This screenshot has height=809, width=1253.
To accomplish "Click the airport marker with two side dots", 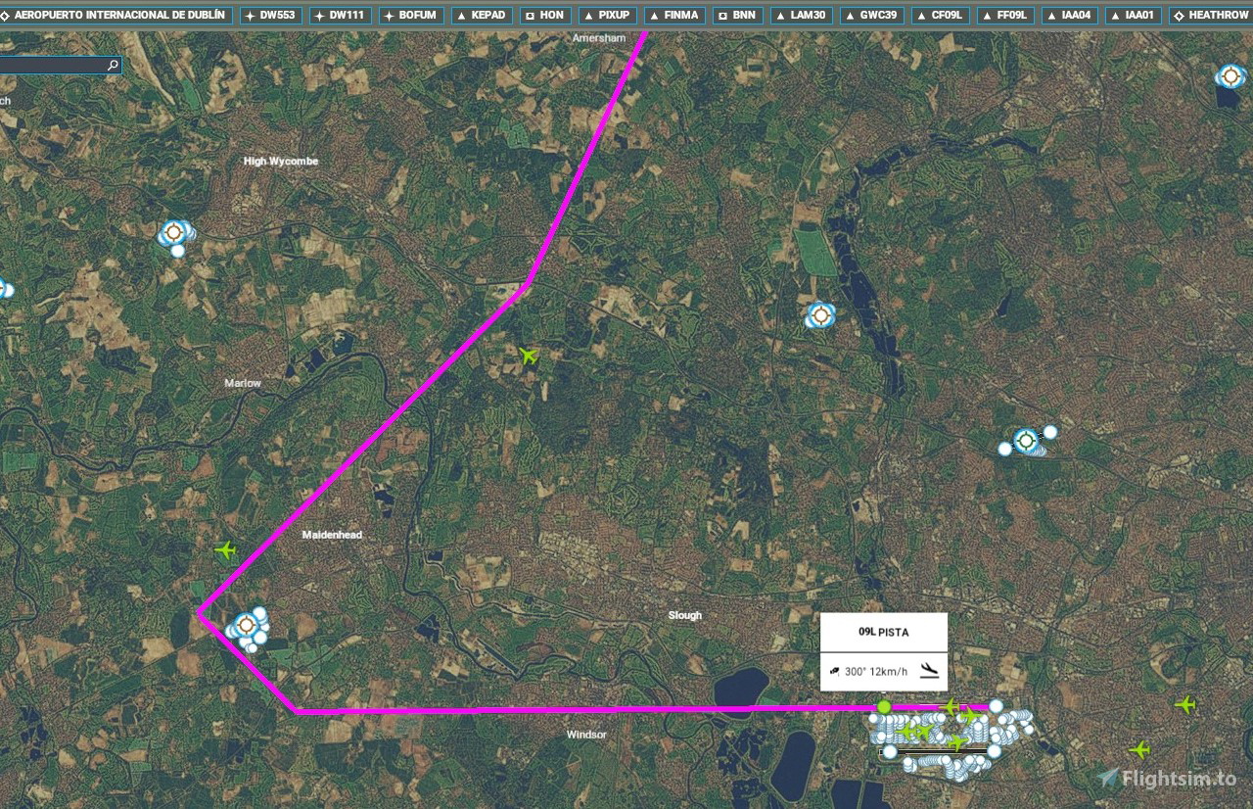I will coord(1026,441).
